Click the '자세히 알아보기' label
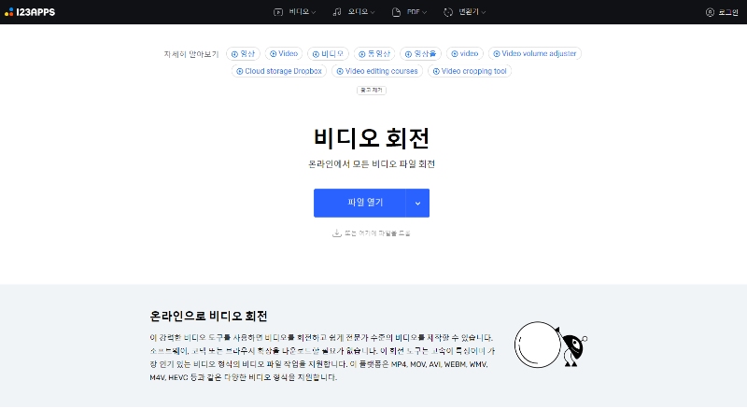The width and height of the screenshot is (747, 409). 191,54
